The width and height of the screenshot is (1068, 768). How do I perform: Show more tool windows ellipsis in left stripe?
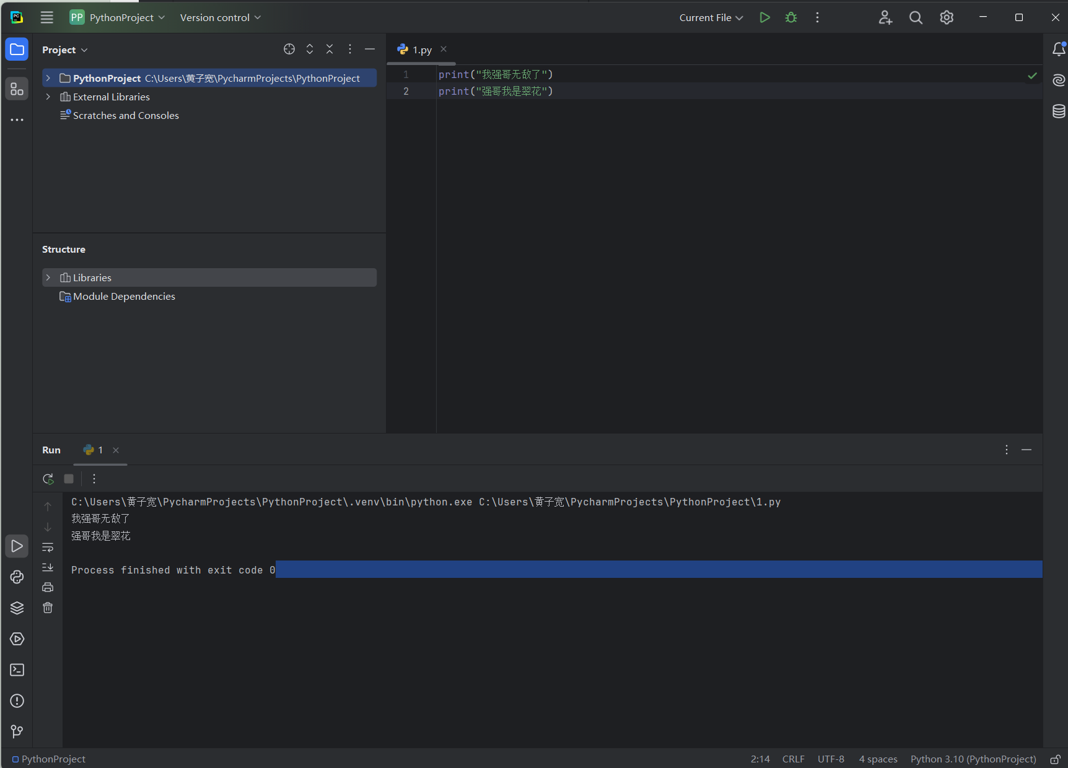tap(17, 120)
